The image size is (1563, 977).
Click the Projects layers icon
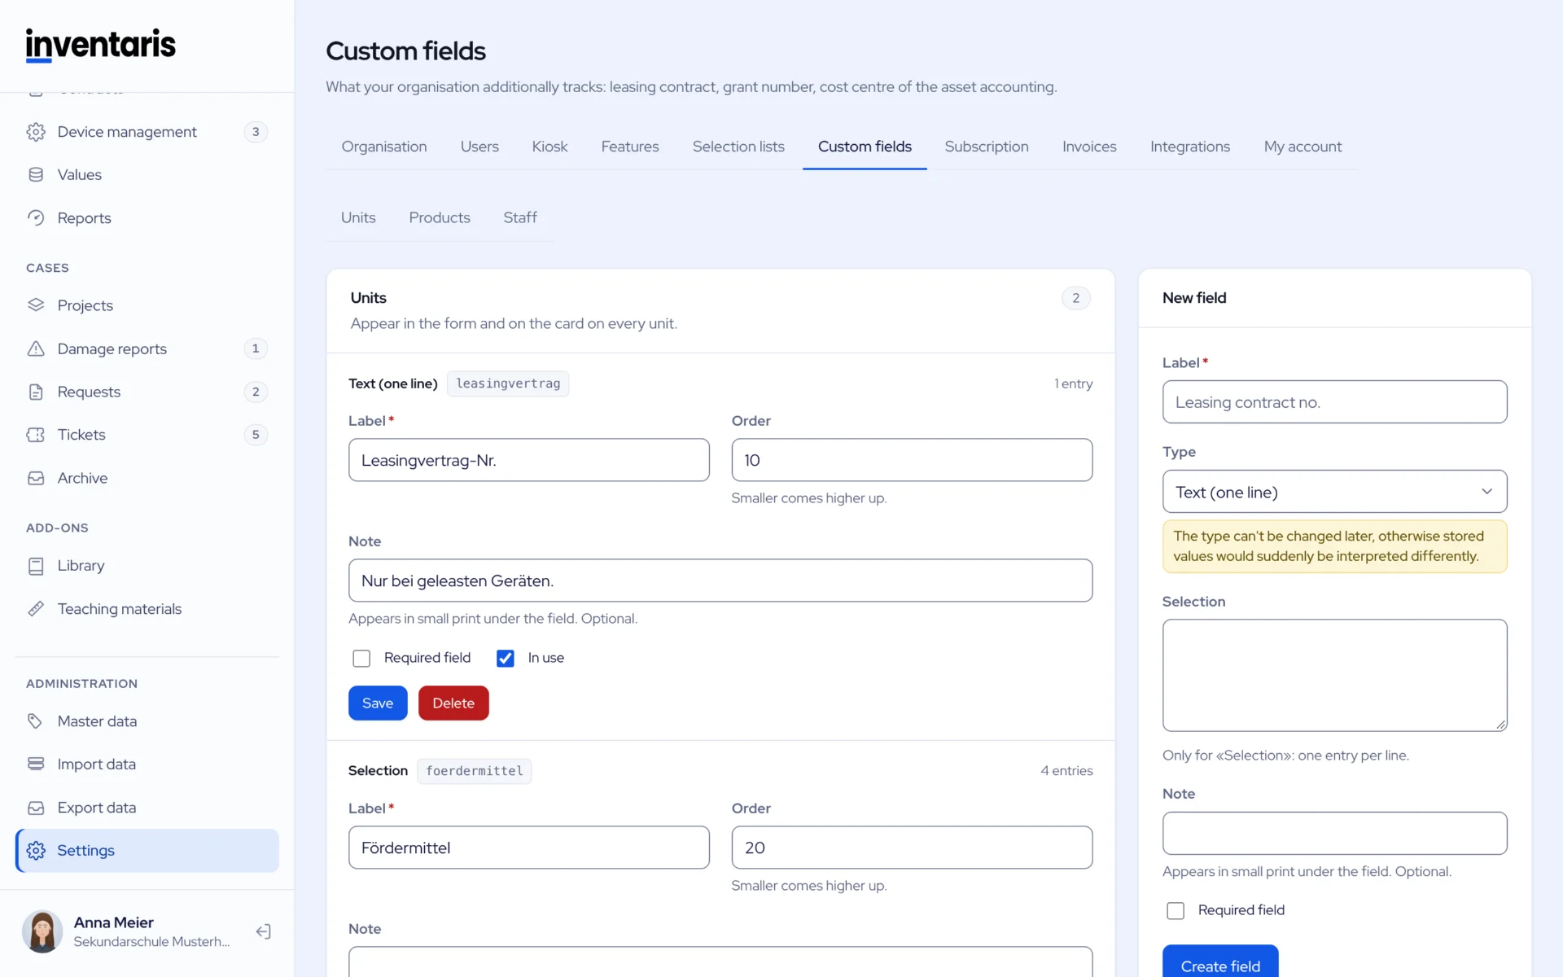click(x=36, y=305)
